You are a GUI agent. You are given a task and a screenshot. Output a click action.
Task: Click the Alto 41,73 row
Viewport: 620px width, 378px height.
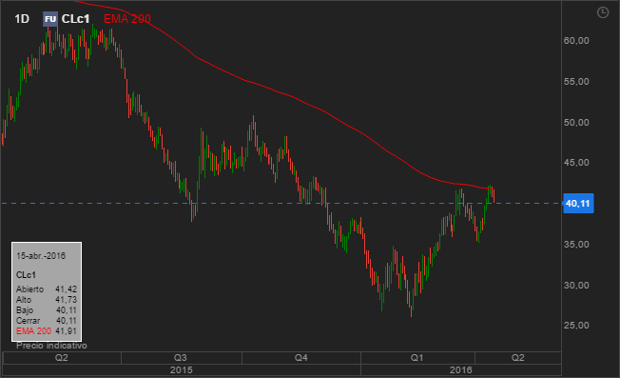click(47, 300)
